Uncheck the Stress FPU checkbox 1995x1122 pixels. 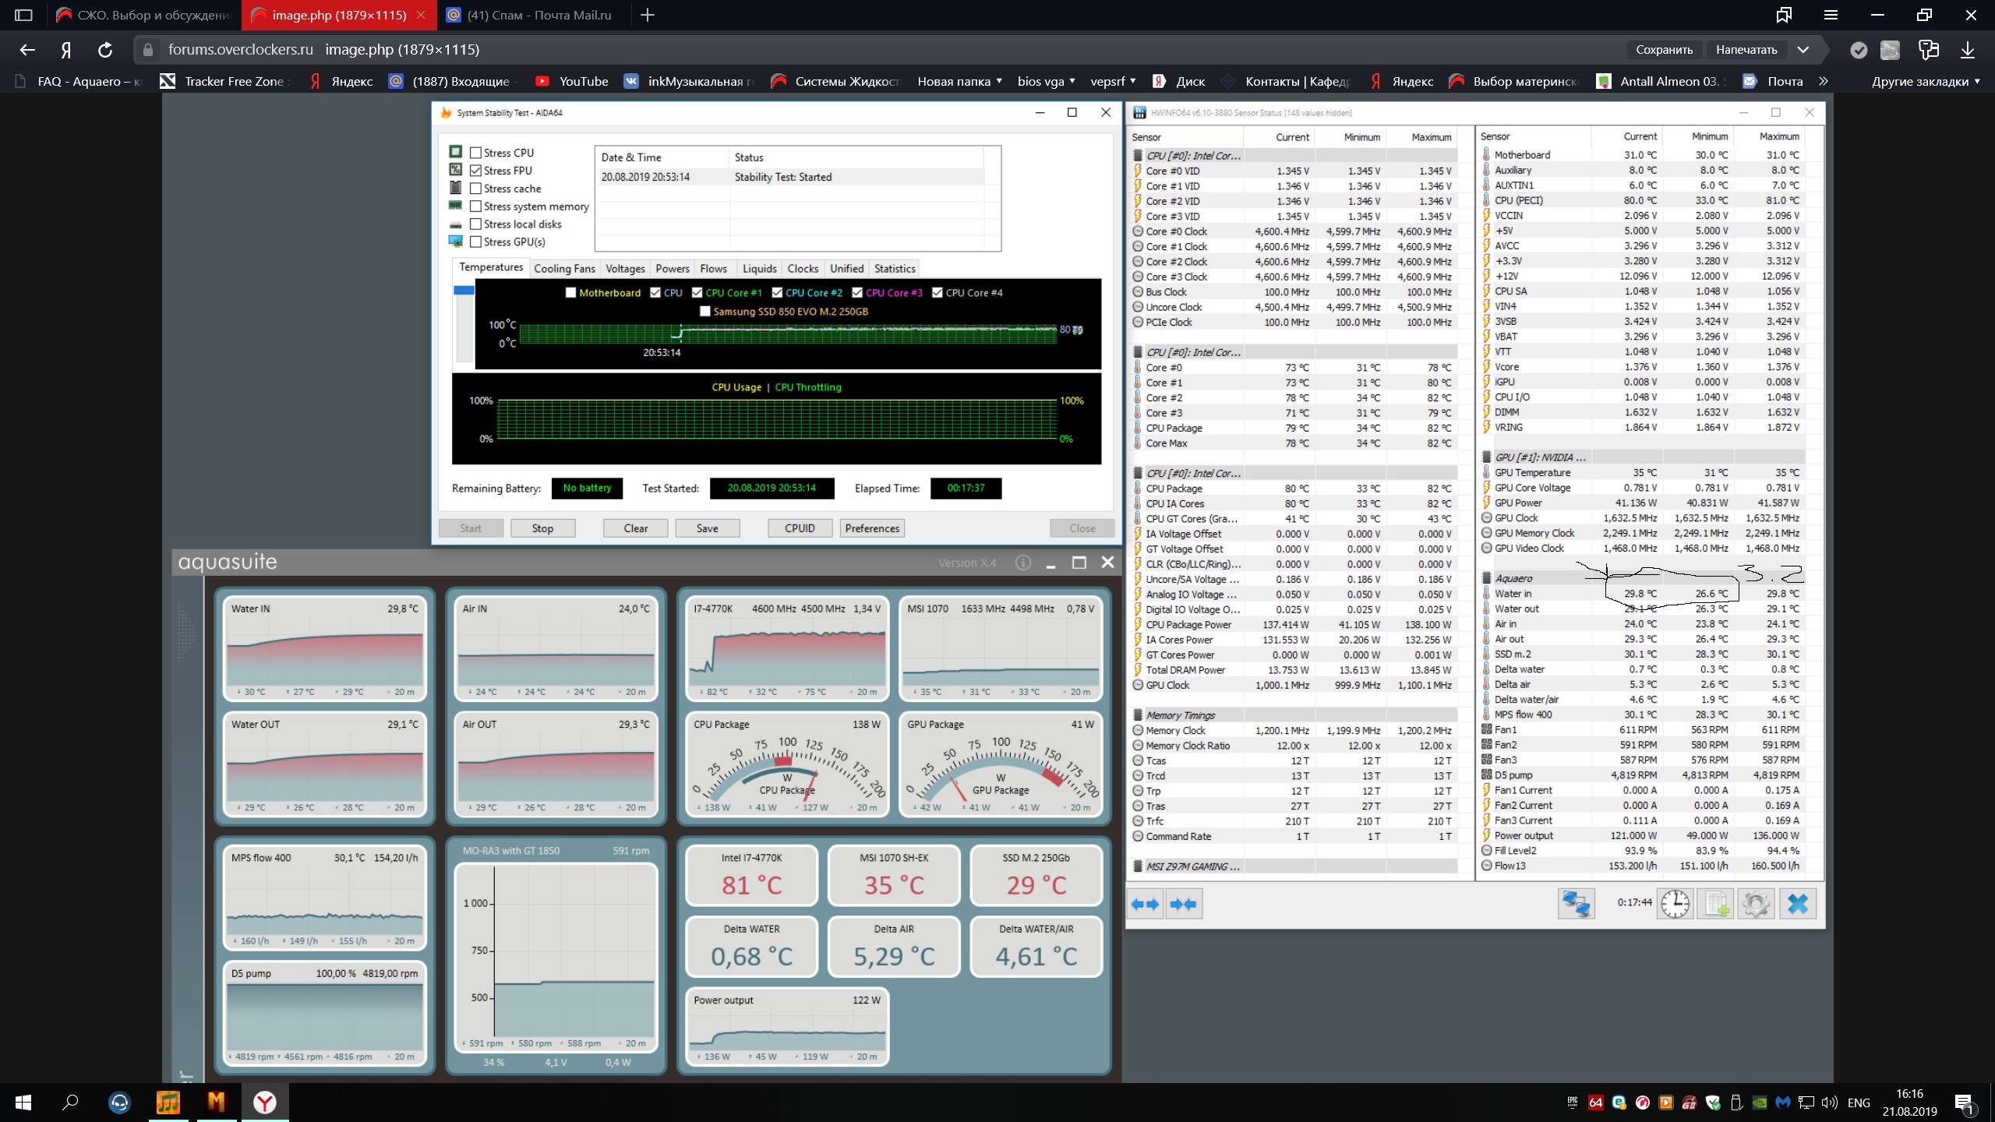tap(475, 171)
